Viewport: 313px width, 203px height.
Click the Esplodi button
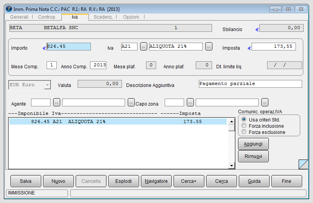point(123,181)
